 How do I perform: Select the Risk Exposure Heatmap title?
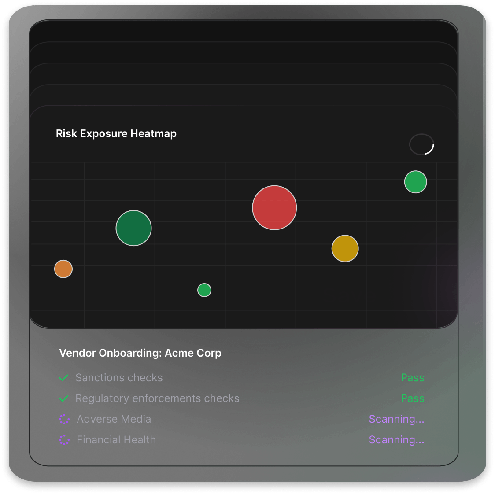[x=116, y=133]
